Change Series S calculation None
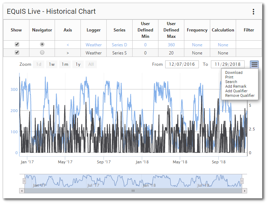268x204 pixels. pyautogui.click(x=223, y=53)
